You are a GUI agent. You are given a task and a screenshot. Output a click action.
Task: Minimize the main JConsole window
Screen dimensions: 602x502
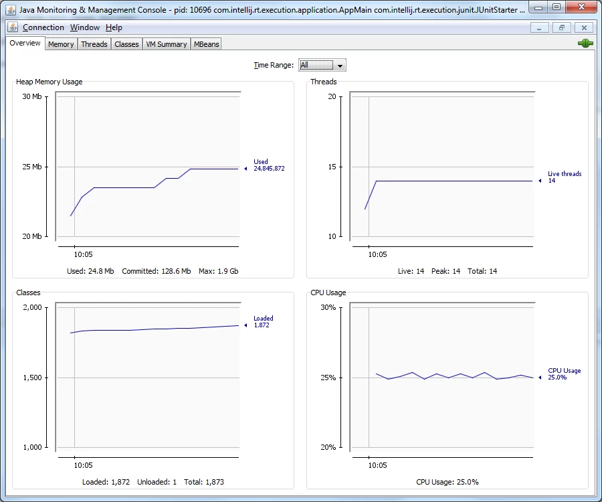click(538, 7)
